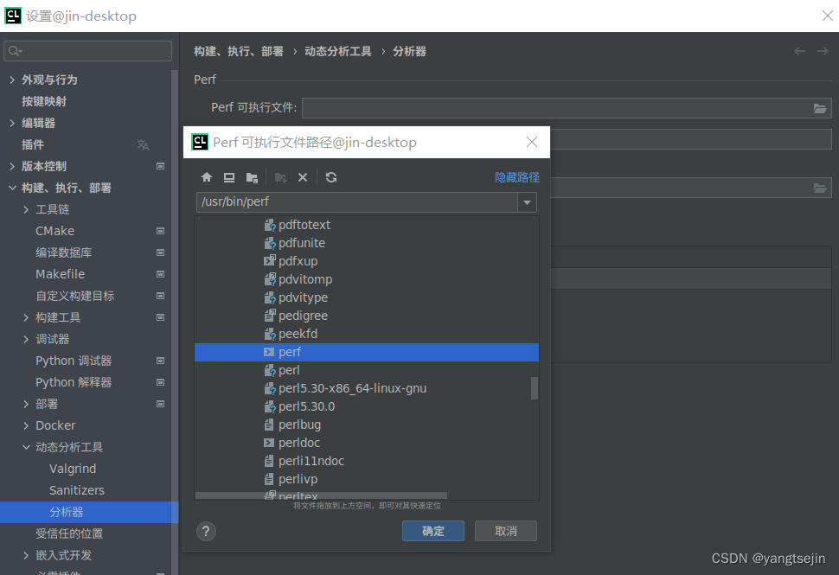839x575 pixels.
Task: Click the file list horizontal scrollbar
Action: 321,495
